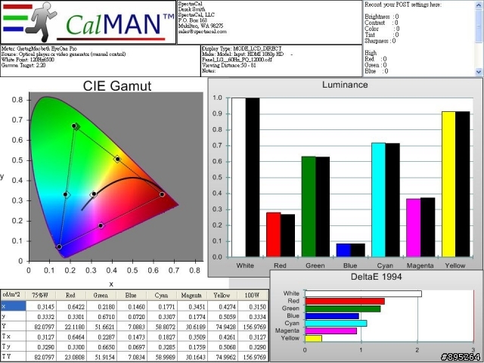Select cell value 156.9769 in Y row
Viewport: 484px width, 363px height.
[x=252, y=327]
